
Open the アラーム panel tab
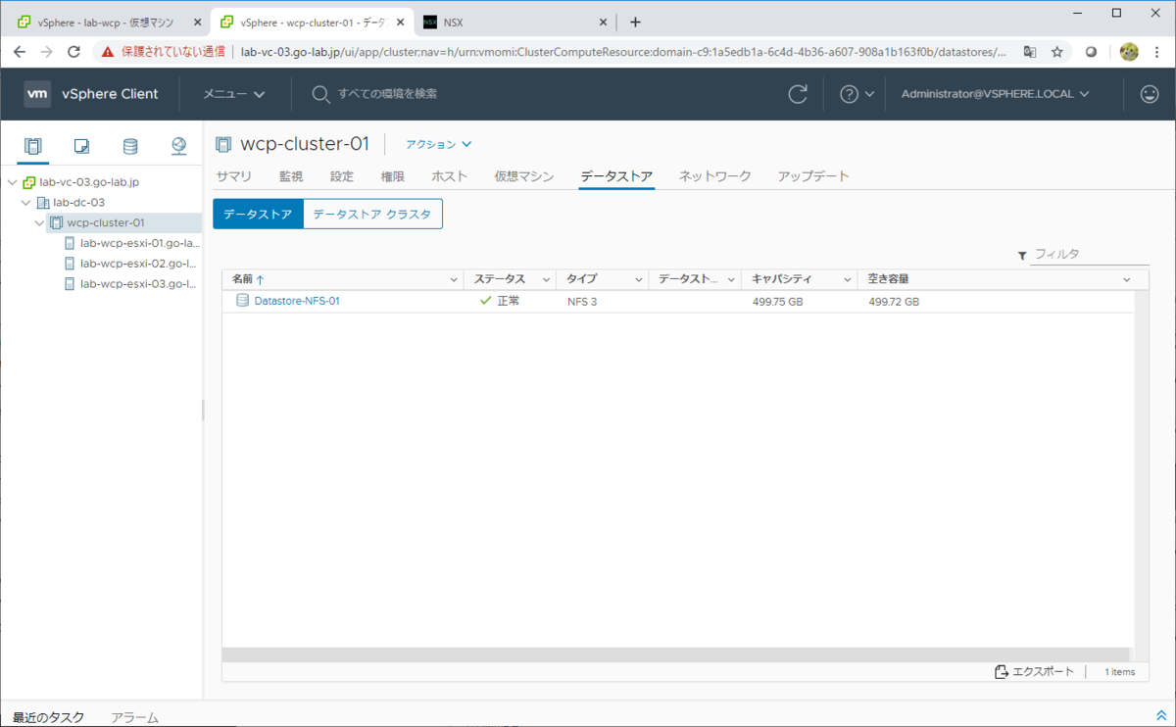(x=135, y=717)
